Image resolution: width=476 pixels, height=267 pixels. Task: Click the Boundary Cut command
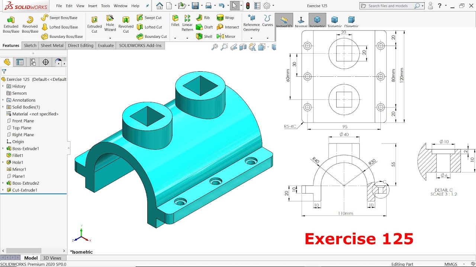pyautogui.click(x=151, y=36)
